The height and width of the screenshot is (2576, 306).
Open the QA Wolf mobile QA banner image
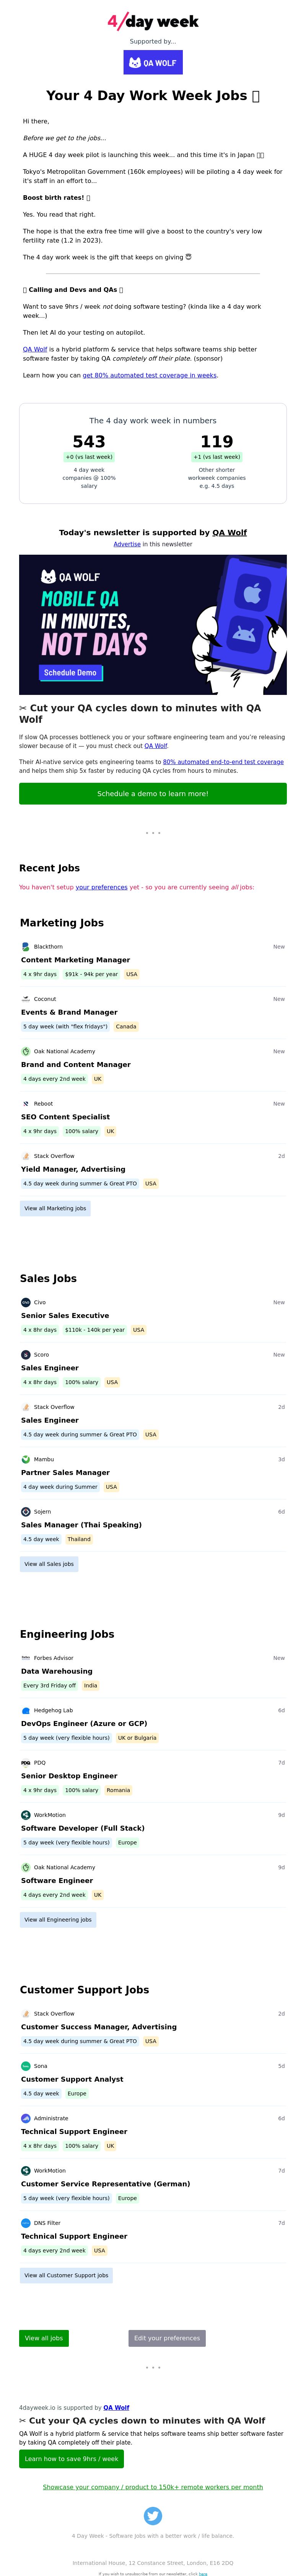point(153,625)
